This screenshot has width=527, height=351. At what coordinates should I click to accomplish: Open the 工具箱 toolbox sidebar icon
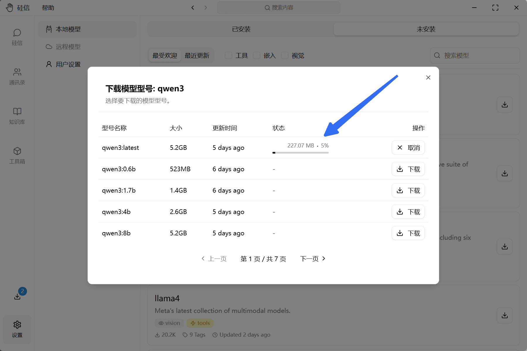click(17, 155)
